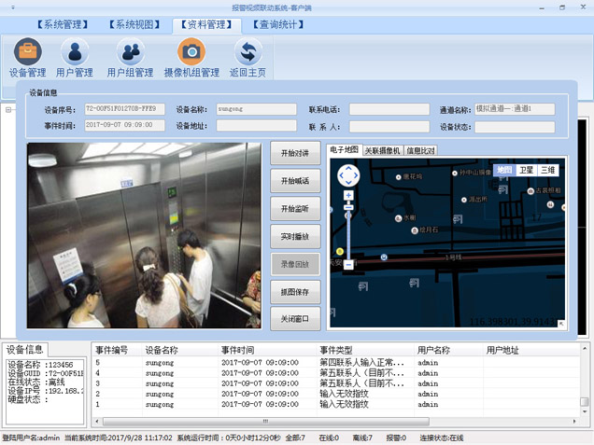Click the map pan direction control
This screenshot has width=594, height=445.
click(348, 174)
